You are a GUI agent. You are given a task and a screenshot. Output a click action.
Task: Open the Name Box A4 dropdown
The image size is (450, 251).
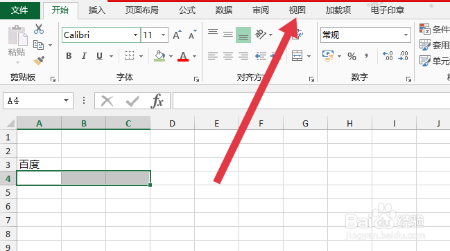click(66, 100)
